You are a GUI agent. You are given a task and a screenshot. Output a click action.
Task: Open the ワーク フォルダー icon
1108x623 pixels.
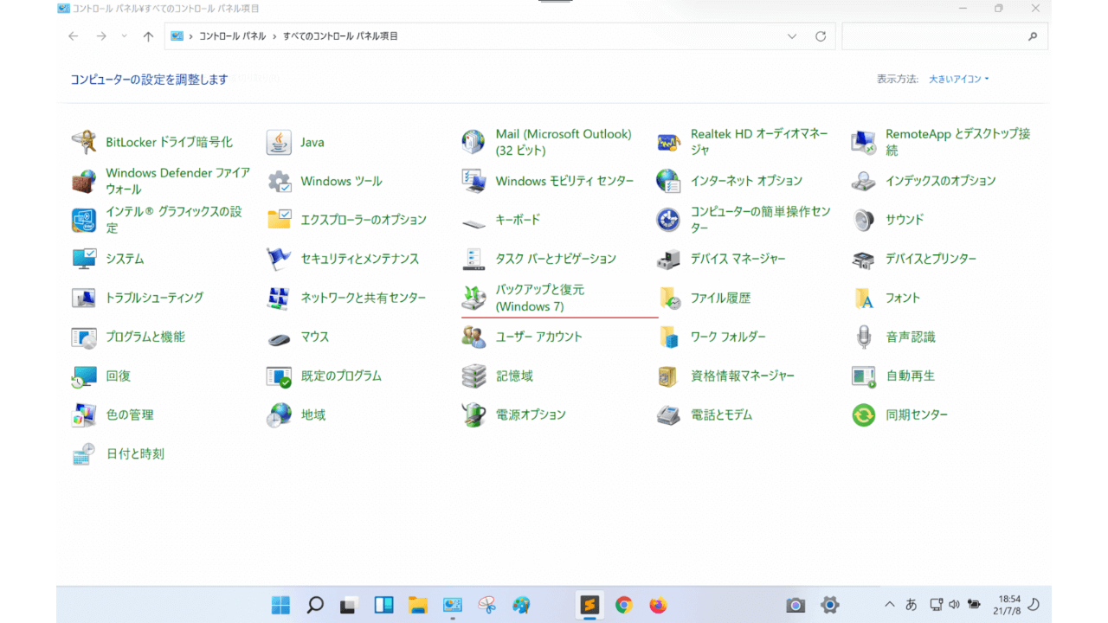(668, 337)
